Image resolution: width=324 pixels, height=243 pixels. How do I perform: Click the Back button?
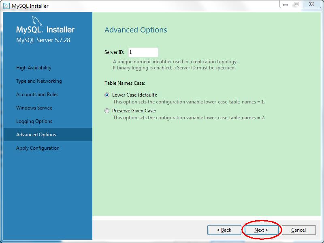224,230
